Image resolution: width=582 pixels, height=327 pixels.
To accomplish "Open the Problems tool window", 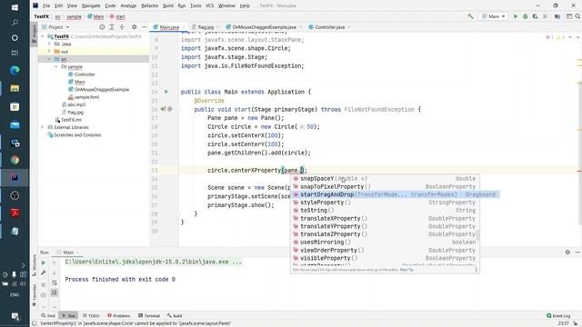I will coord(119,316).
